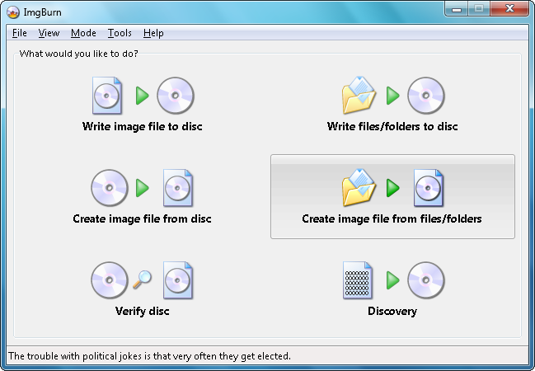Viewport: 535px width, 371px height.
Task: Click the green arrow in 'Create image file from files/folders'
Action: point(392,188)
